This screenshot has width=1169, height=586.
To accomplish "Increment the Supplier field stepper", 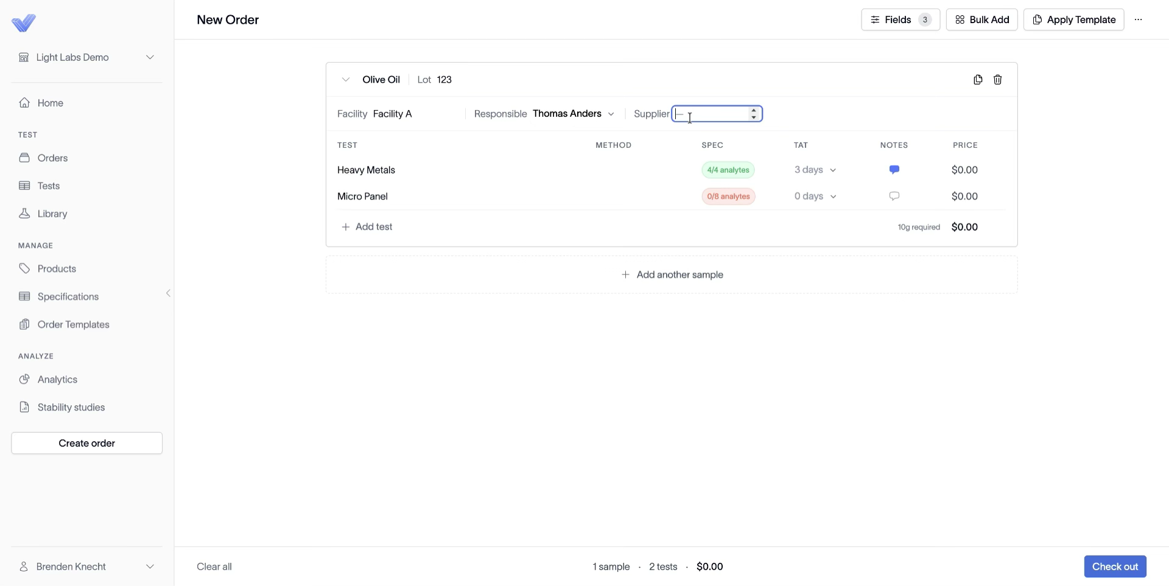I will click(754, 110).
